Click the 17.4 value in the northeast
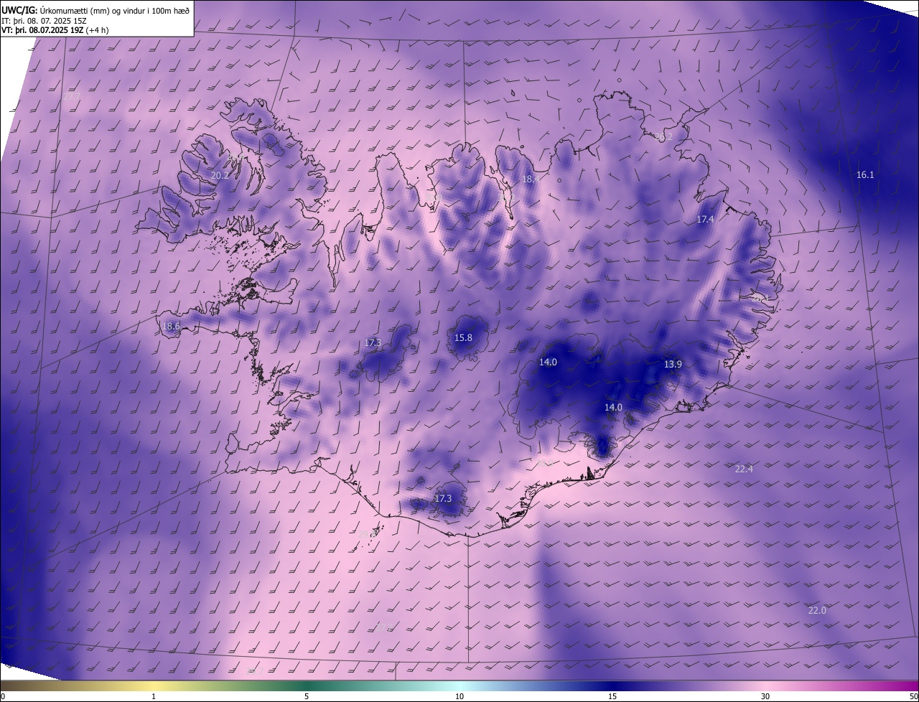919x702 pixels. tap(705, 220)
